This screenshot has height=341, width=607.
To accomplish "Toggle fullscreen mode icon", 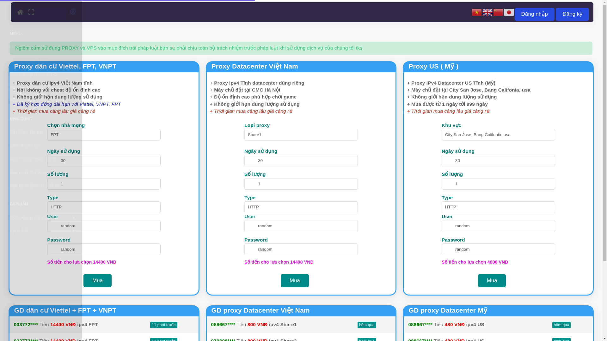I will point(31,12).
